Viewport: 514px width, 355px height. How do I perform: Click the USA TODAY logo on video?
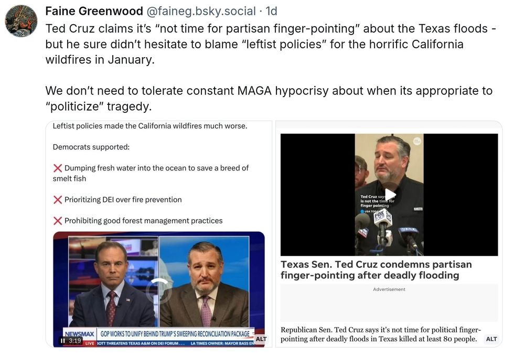[x=368, y=211]
